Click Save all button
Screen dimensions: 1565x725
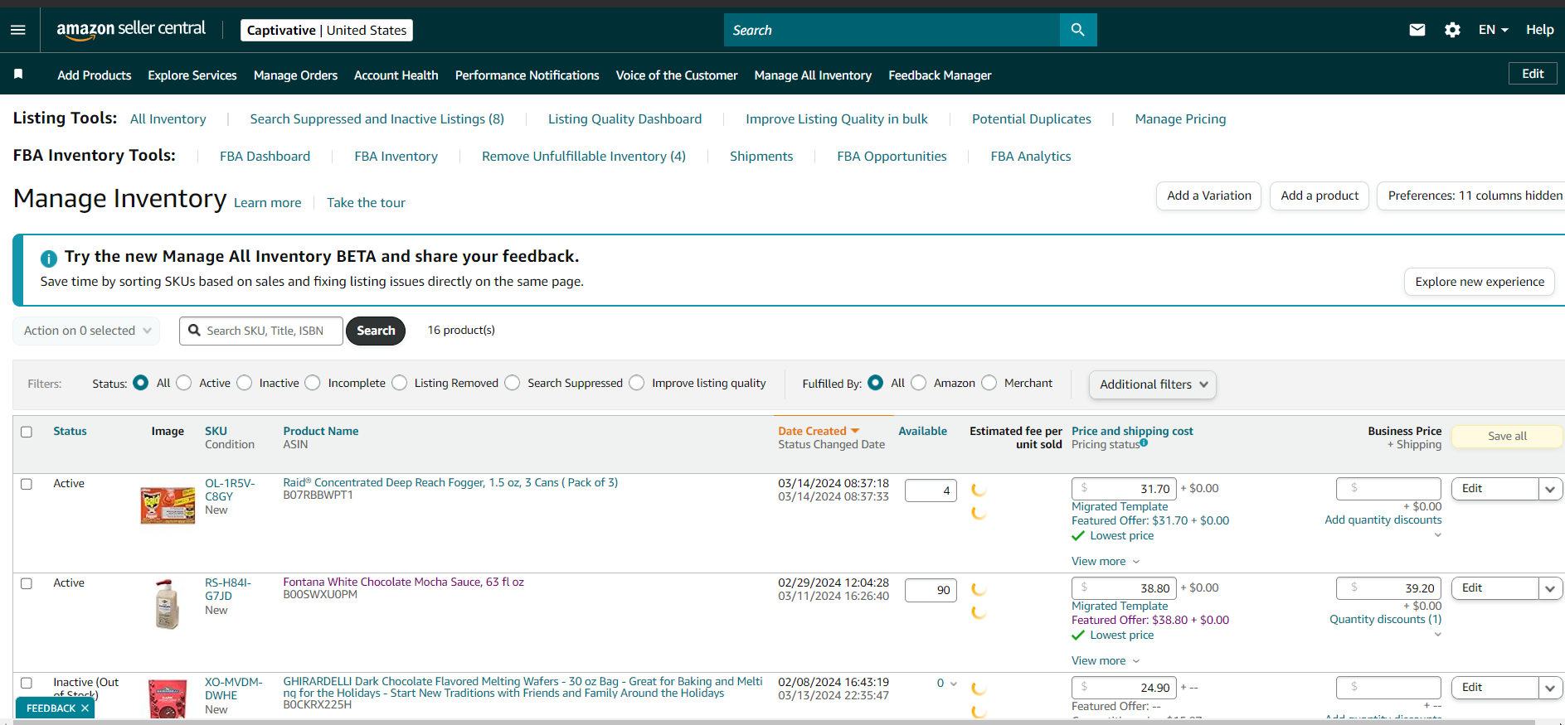click(x=1507, y=436)
